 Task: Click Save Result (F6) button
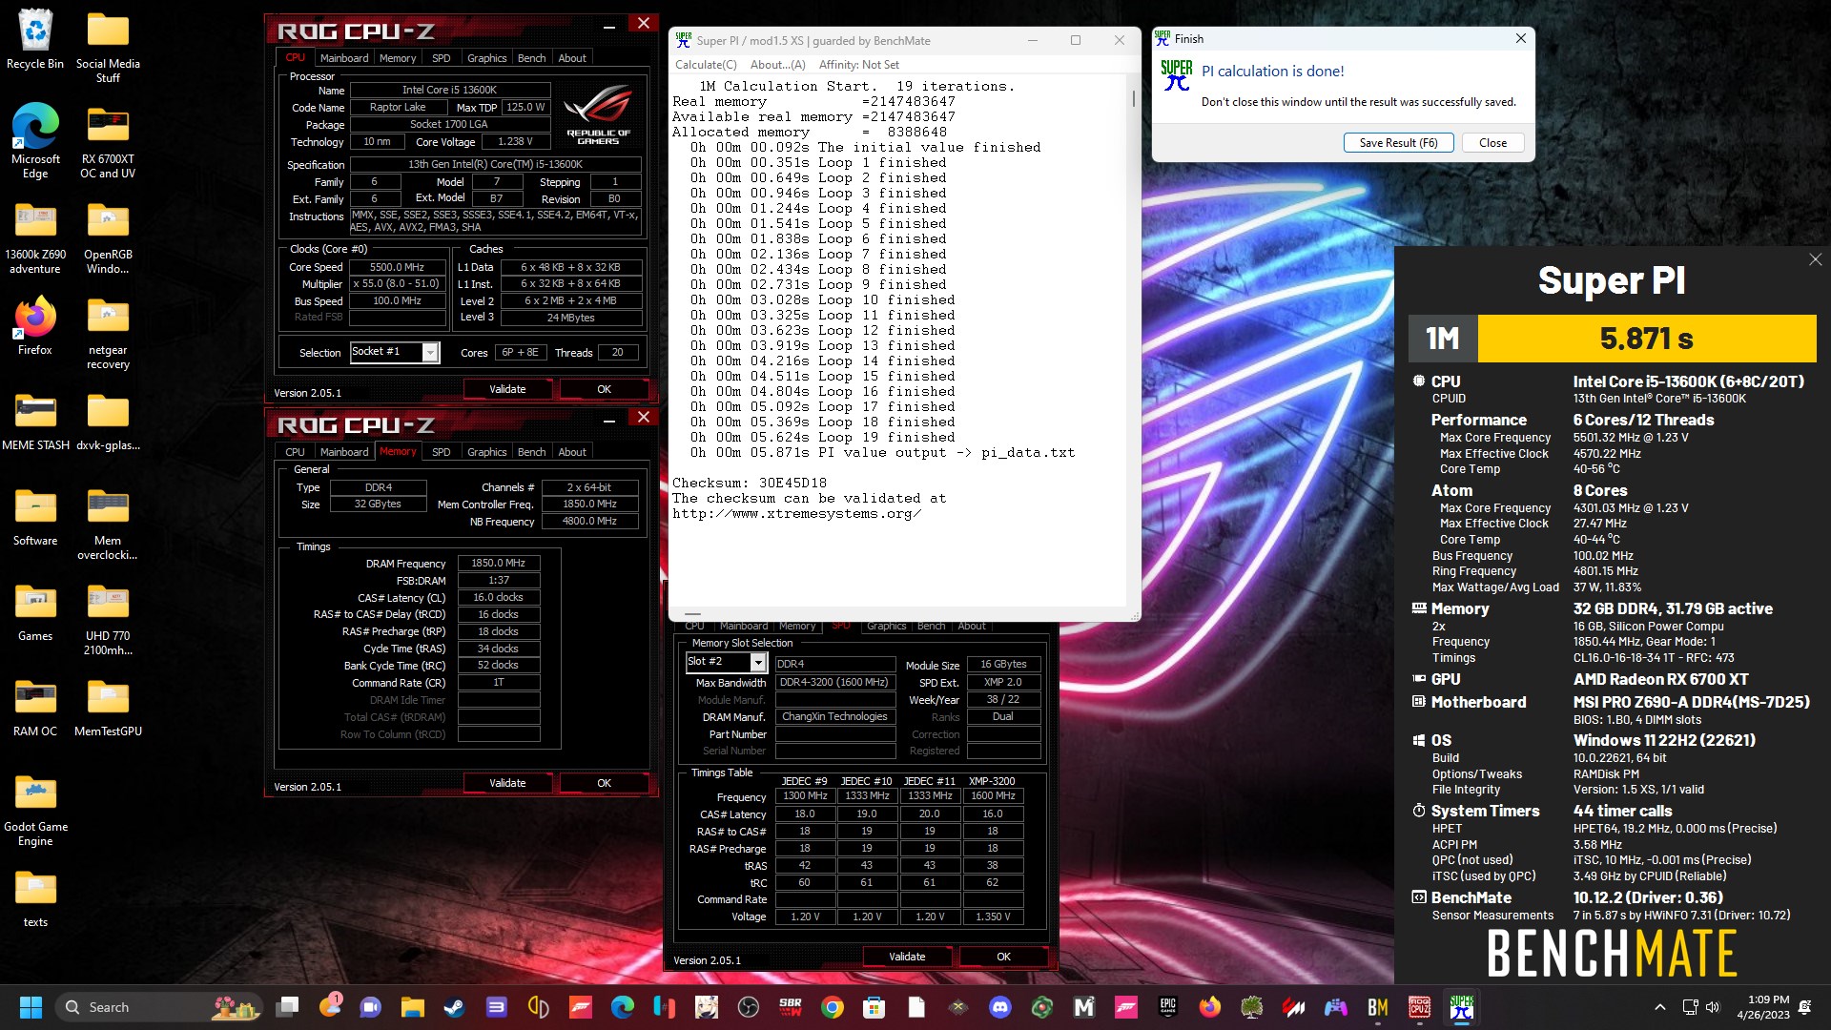(x=1398, y=143)
